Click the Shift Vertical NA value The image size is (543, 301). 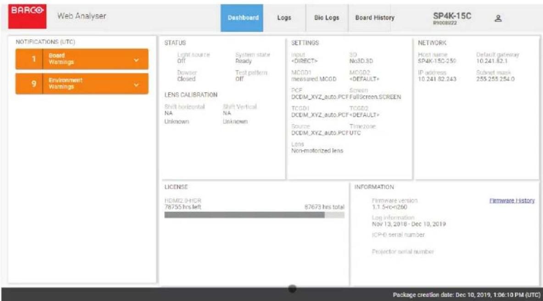[227, 113]
